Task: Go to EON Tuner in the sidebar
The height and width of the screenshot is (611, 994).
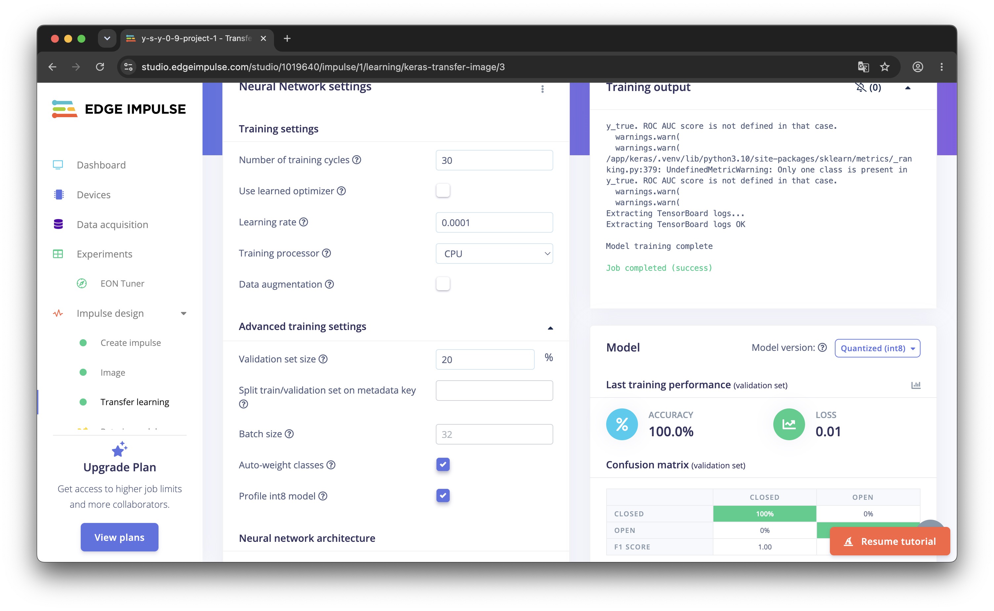Action: click(x=122, y=283)
